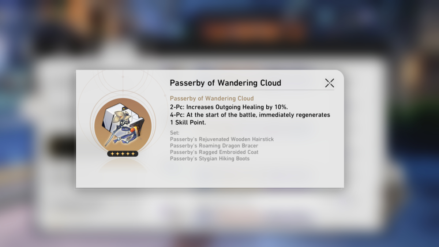Select the first star in the rarity badge

click(112, 154)
